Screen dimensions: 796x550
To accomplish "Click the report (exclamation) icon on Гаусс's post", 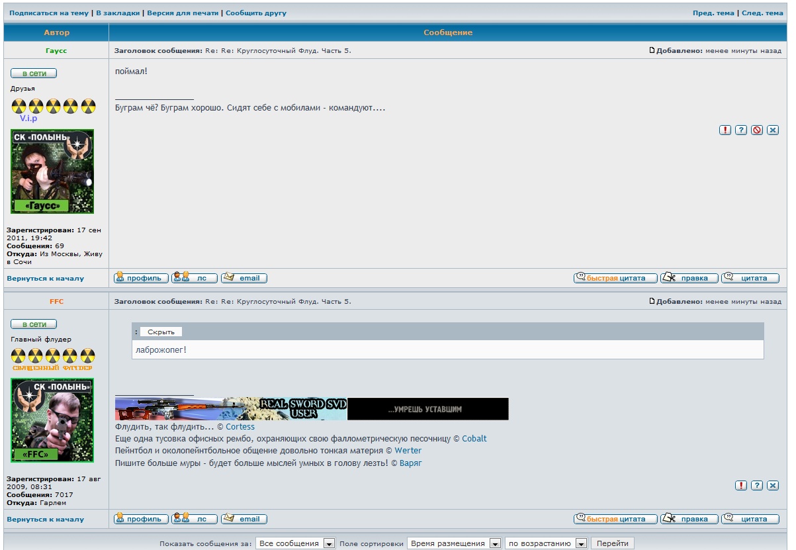I will click(725, 130).
